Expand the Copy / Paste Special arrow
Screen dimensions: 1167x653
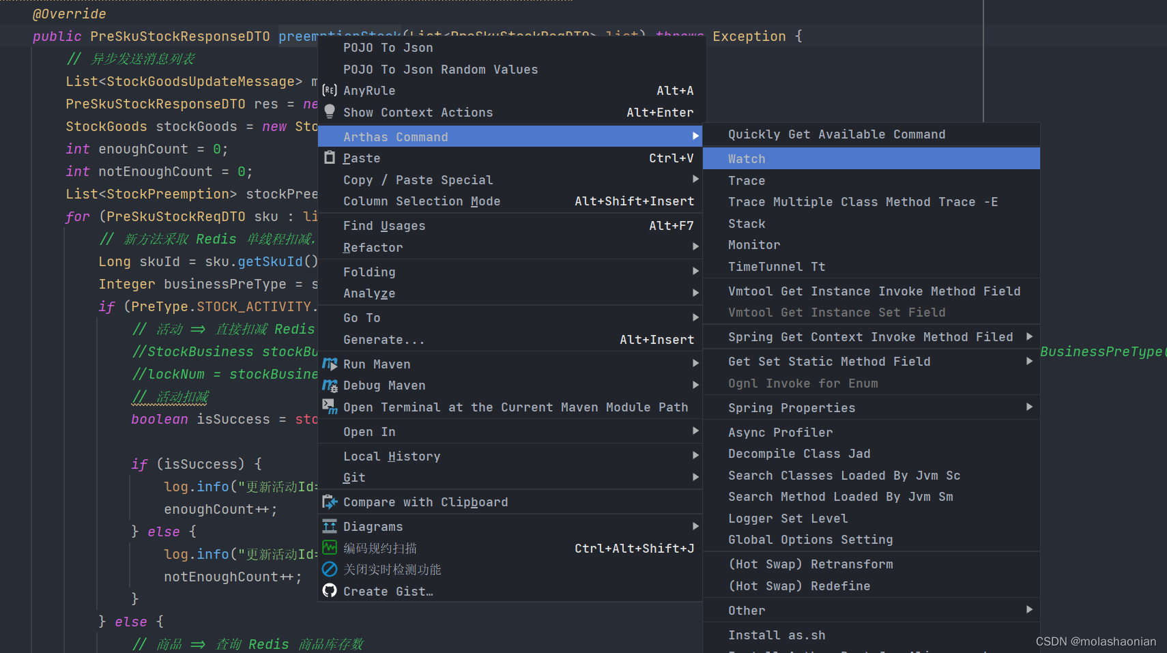pos(695,179)
